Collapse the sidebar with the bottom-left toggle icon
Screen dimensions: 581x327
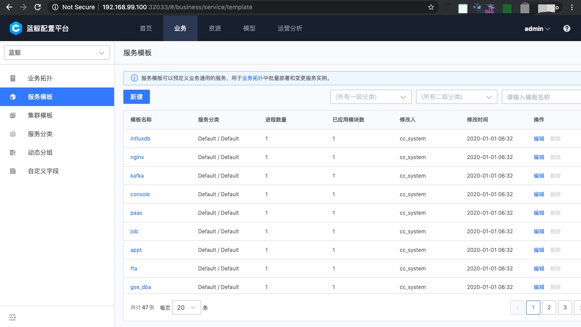(x=12, y=317)
